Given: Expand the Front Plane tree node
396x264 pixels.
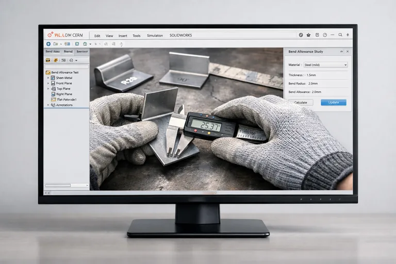Looking at the screenshot, I should point(48,83).
